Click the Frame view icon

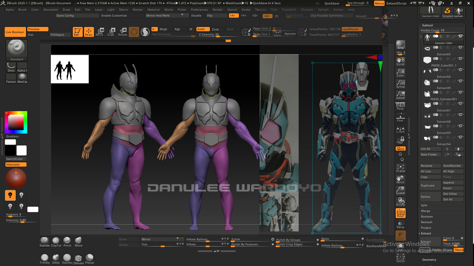point(400,167)
